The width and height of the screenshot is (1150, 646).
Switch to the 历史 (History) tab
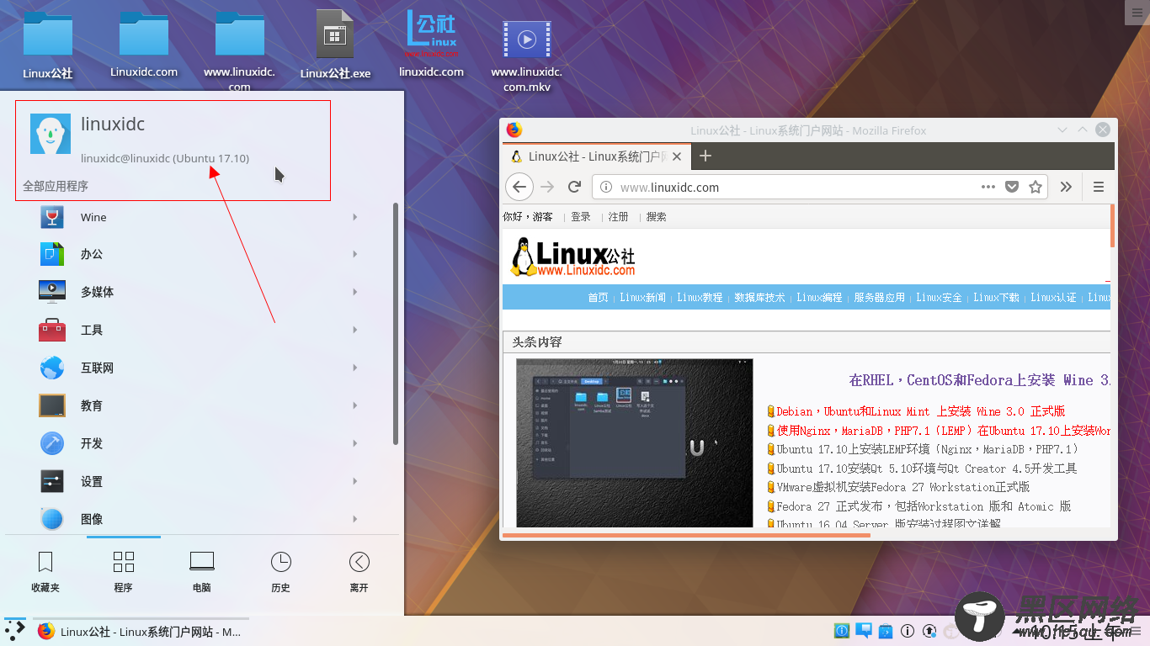280,572
